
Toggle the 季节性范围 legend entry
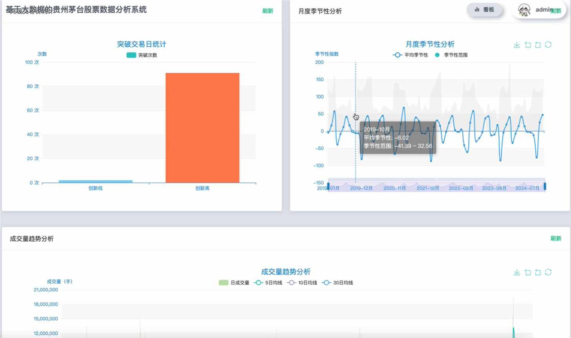point(451,55)
